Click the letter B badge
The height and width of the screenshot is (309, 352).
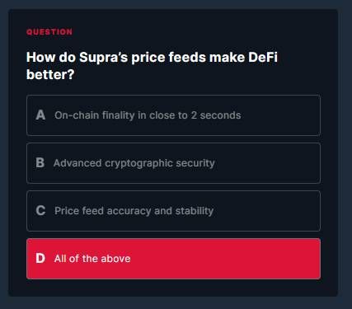coord(40,162)
